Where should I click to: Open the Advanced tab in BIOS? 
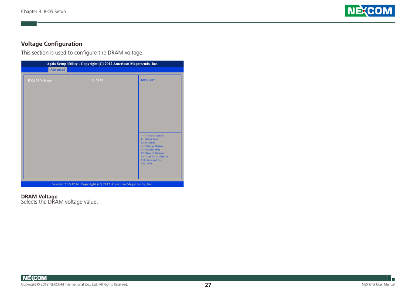coord(58,69)
